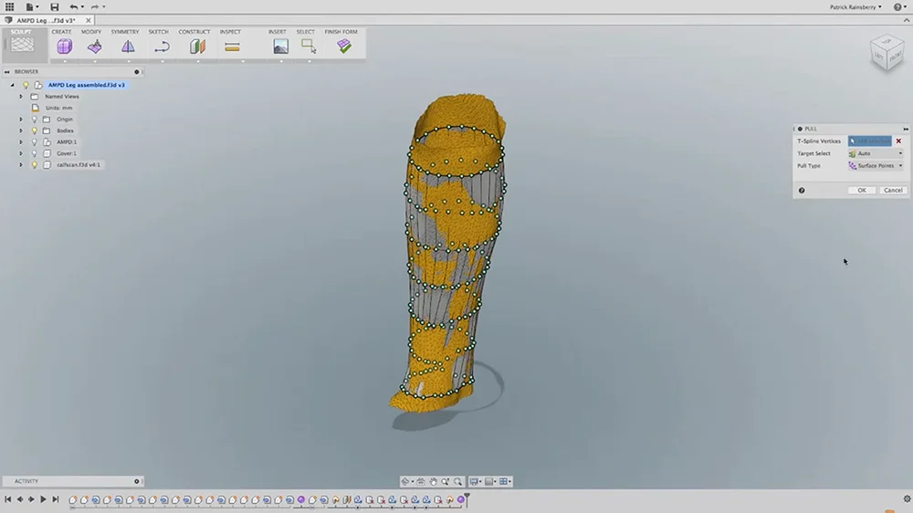Switch to the AMPD Leg document tab
913x513 pixels.
coord(46,20)
